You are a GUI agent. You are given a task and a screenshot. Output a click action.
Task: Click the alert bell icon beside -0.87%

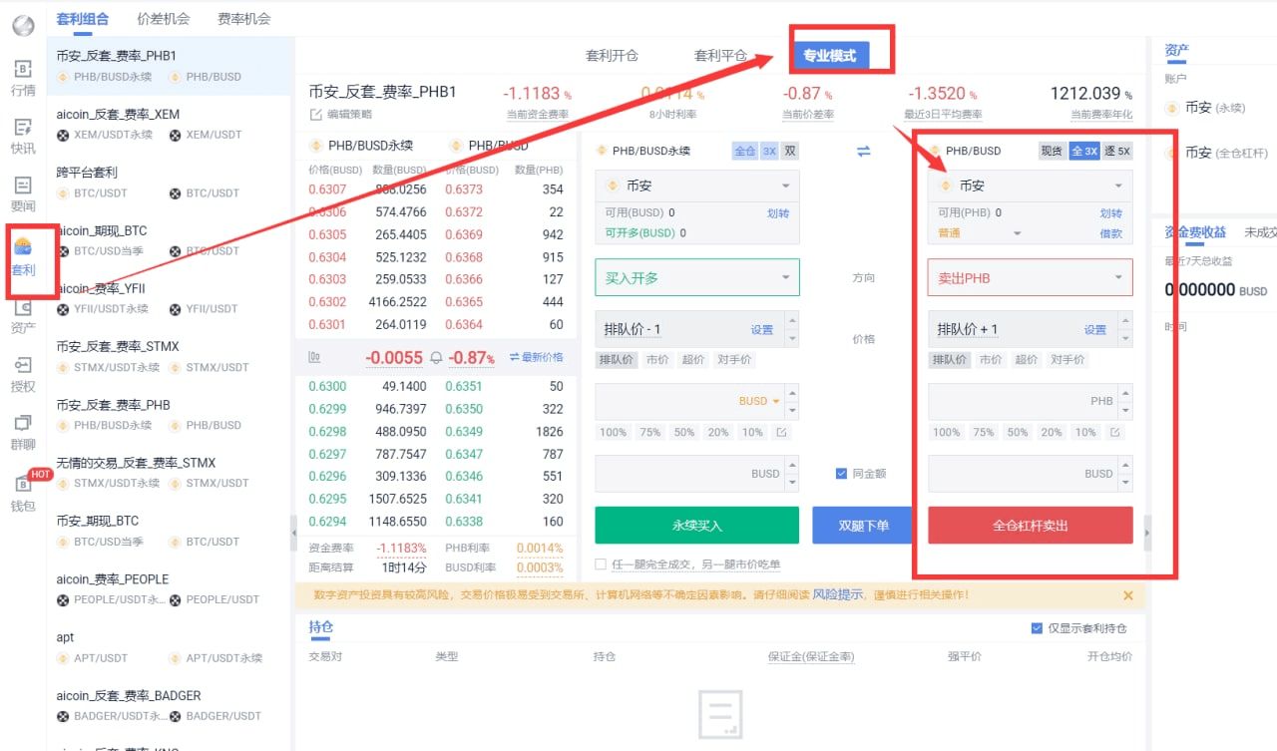click(x=435, y=357)
